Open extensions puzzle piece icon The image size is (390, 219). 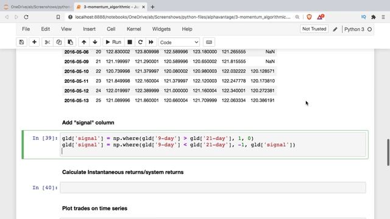point(374,17)
